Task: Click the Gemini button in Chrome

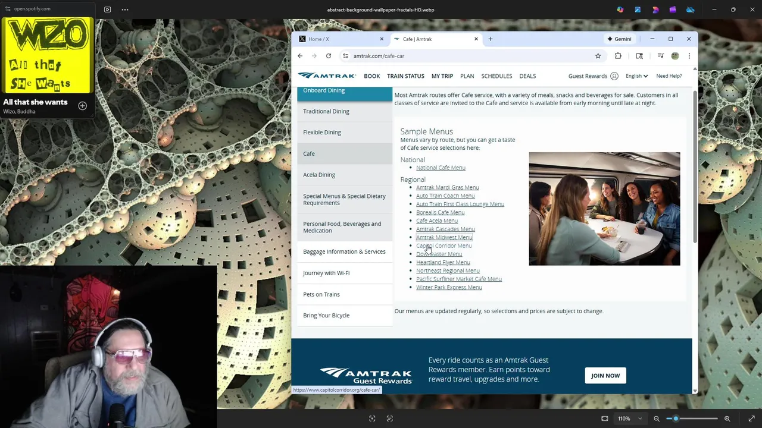Action: pyautogui.click(x=619, y=39)
